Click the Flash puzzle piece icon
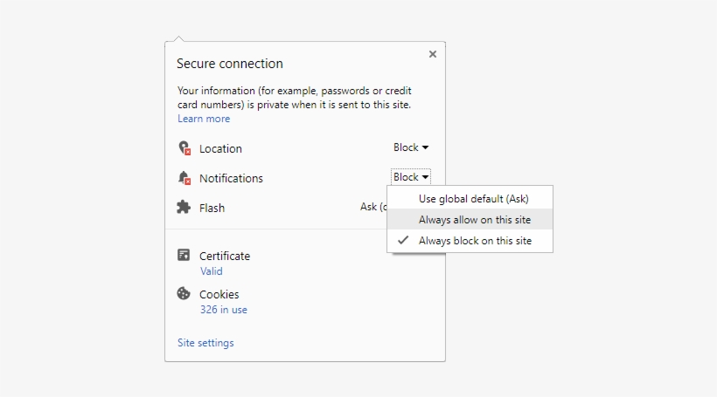This screenshot has width=717, height=397. 184,208
